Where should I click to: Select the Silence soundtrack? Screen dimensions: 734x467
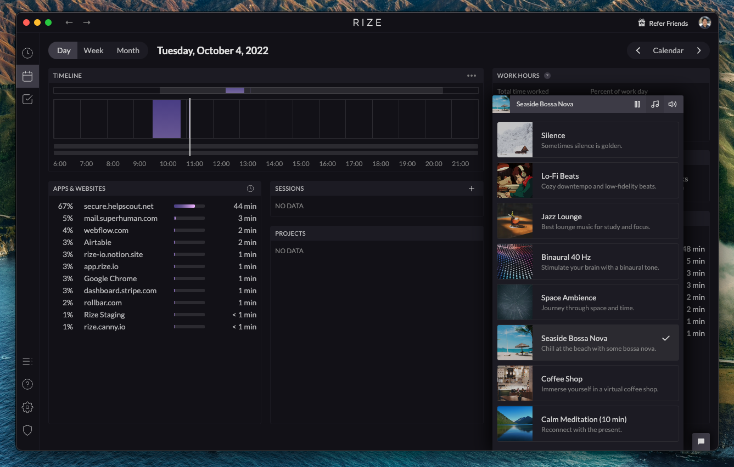click(x=587, y=140)
